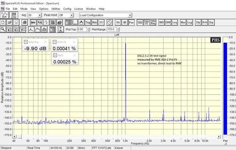Viewport: 236px width, 150px height.
Task: Open the signal generator sine icon
Action: click(x=109, y=22)
